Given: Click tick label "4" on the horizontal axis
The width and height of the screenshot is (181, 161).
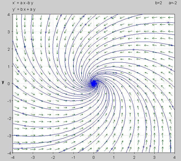Looking at the screenshot, I should coord(175,157).
